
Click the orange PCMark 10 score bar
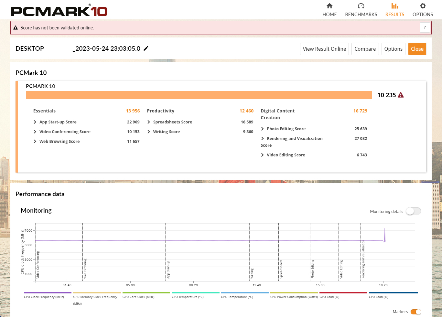pyautogui.click(x=199, y=95)
